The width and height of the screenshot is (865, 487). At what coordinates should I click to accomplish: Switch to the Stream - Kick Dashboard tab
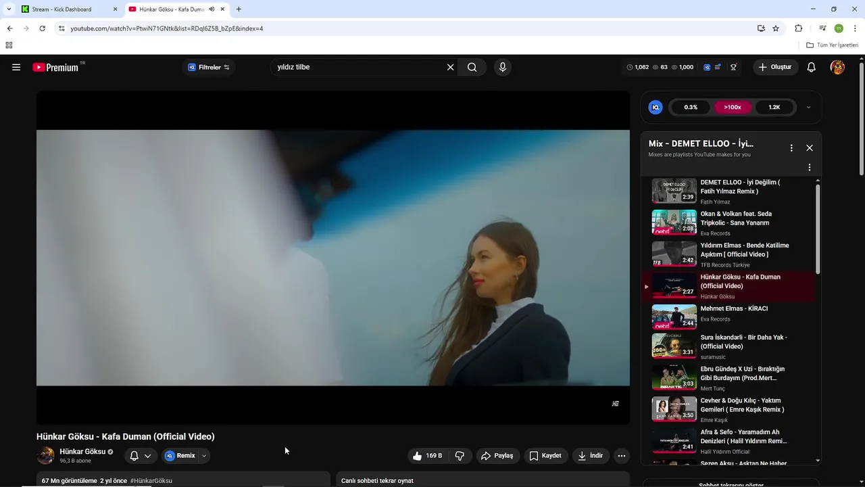click(x=68, y=9)
